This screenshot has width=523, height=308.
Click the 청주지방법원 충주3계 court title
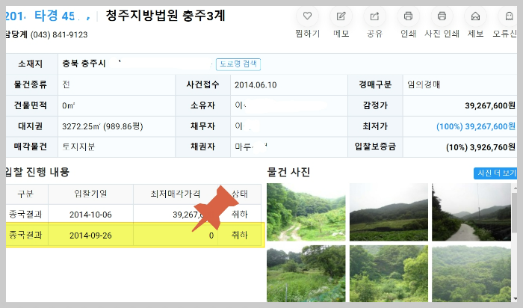coord(165,16)
